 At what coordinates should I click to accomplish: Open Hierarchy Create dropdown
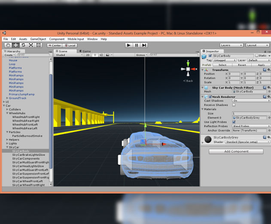coord(9,55)
